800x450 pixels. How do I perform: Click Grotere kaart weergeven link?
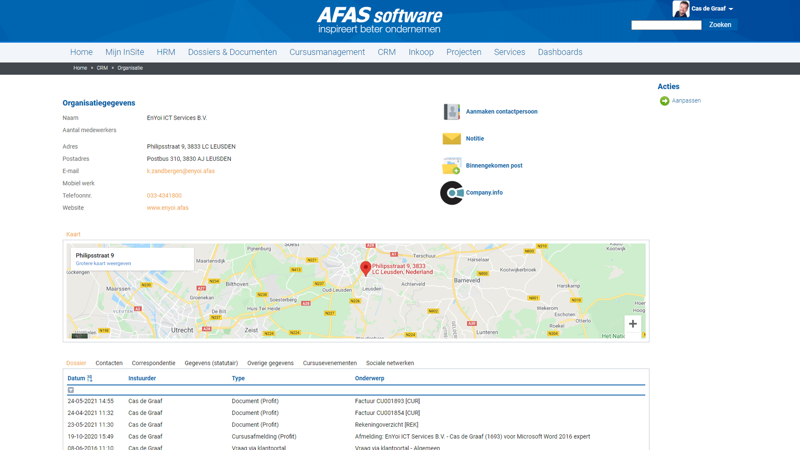pos(103,263)
